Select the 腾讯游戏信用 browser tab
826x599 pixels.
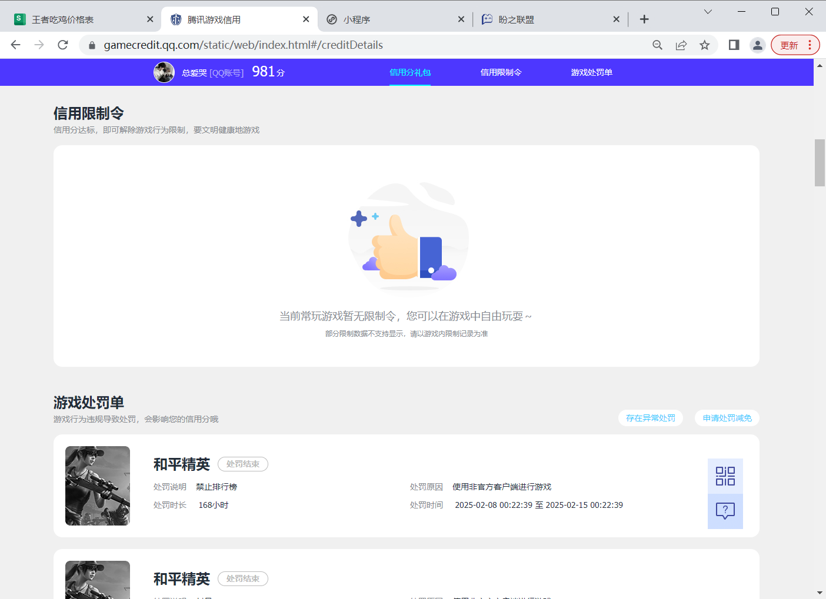[239, 19]
